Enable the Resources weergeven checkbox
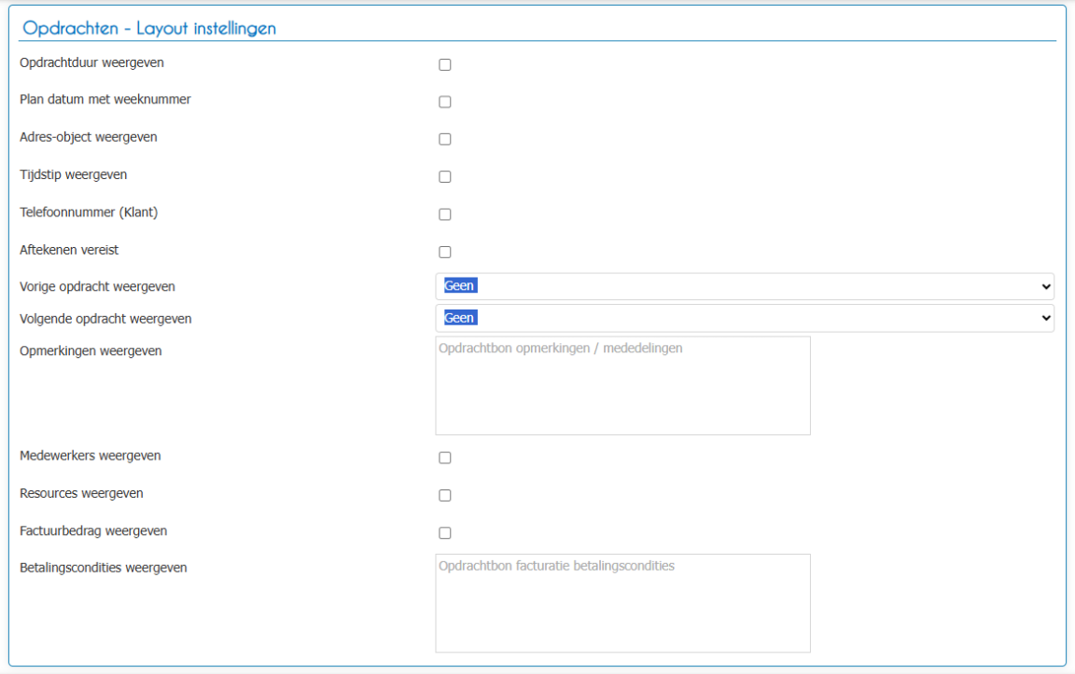The image size is (1075, 674). click(x=445, y=495)
